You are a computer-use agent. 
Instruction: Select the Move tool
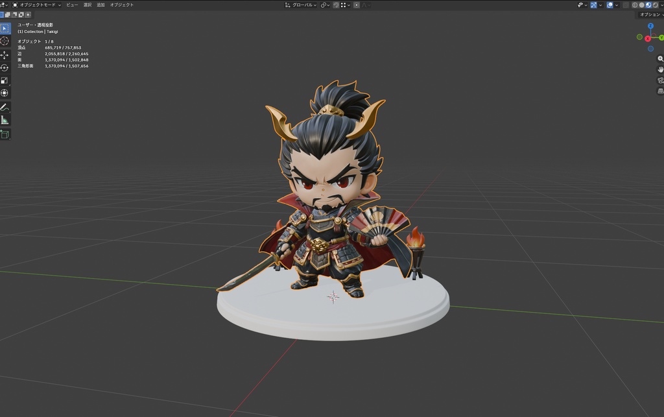[x=5, y=55]
